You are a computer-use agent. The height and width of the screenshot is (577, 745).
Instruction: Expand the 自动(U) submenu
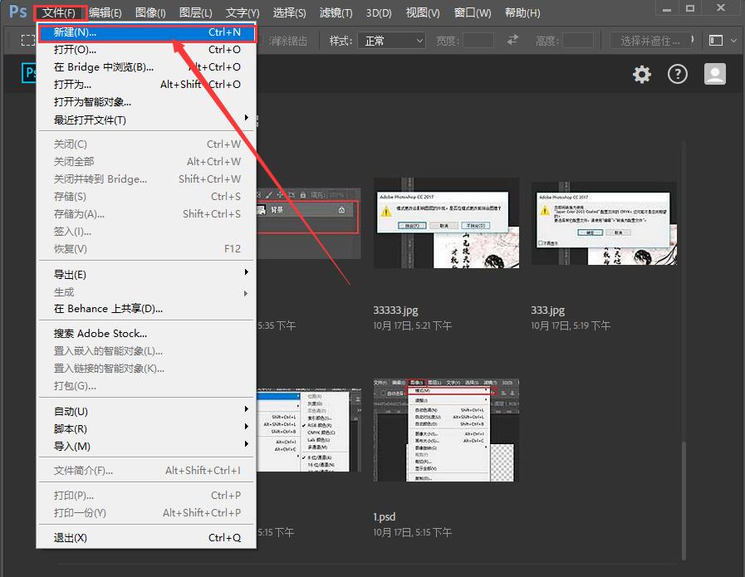click(x=147, y=411)
